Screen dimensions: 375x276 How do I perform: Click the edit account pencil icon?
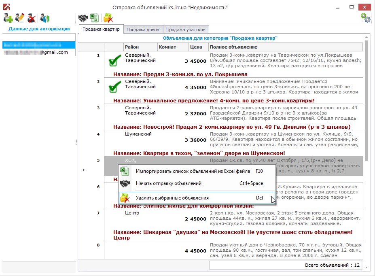[19, 18]
